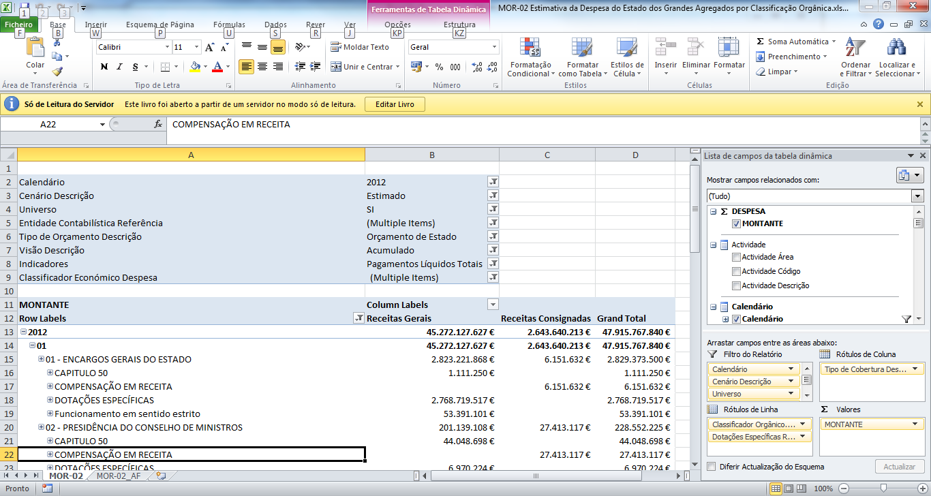The height and width of the screenshot is (496, 931).
Task: Expand 02 - PRESIDÊNCIA DO CONSELHO row
Action: (x=42, y=427)
